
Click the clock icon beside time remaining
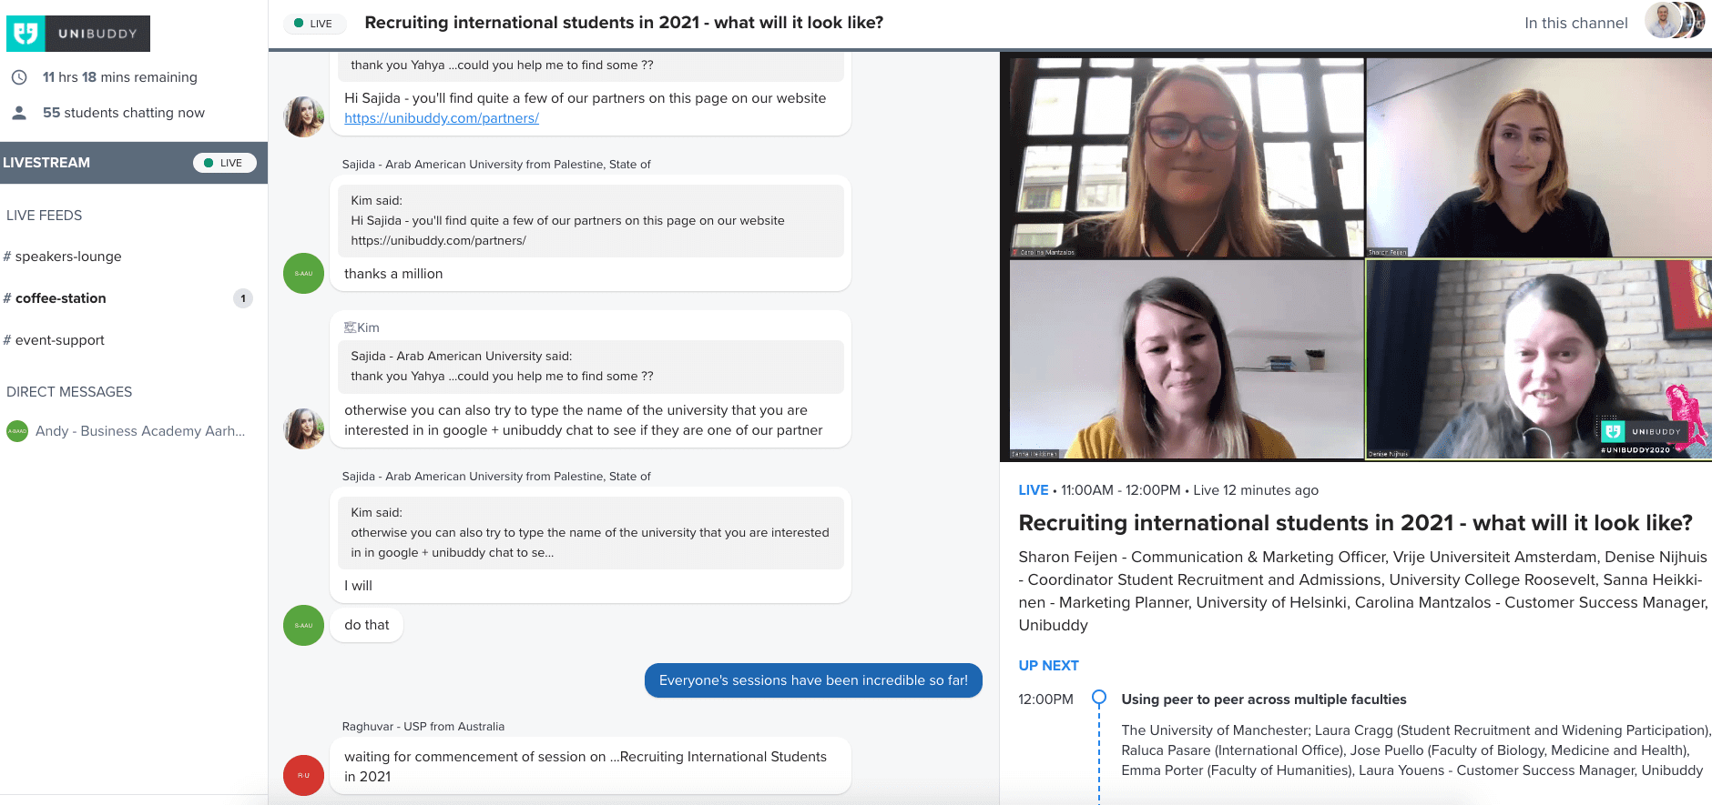[18, 77]
